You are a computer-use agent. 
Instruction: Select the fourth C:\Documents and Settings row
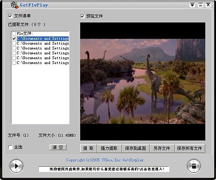[43, 53]
